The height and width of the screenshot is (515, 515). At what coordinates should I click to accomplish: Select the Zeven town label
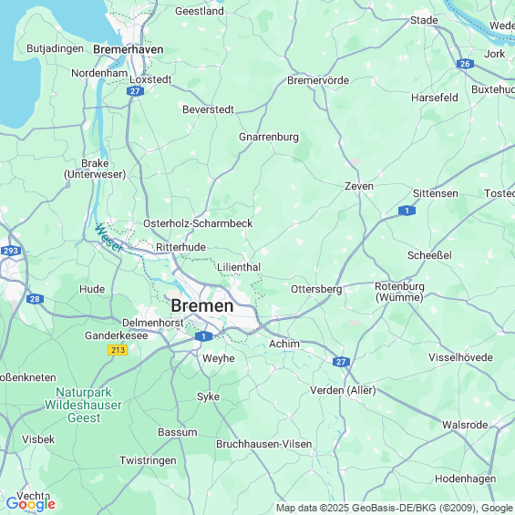358,186
